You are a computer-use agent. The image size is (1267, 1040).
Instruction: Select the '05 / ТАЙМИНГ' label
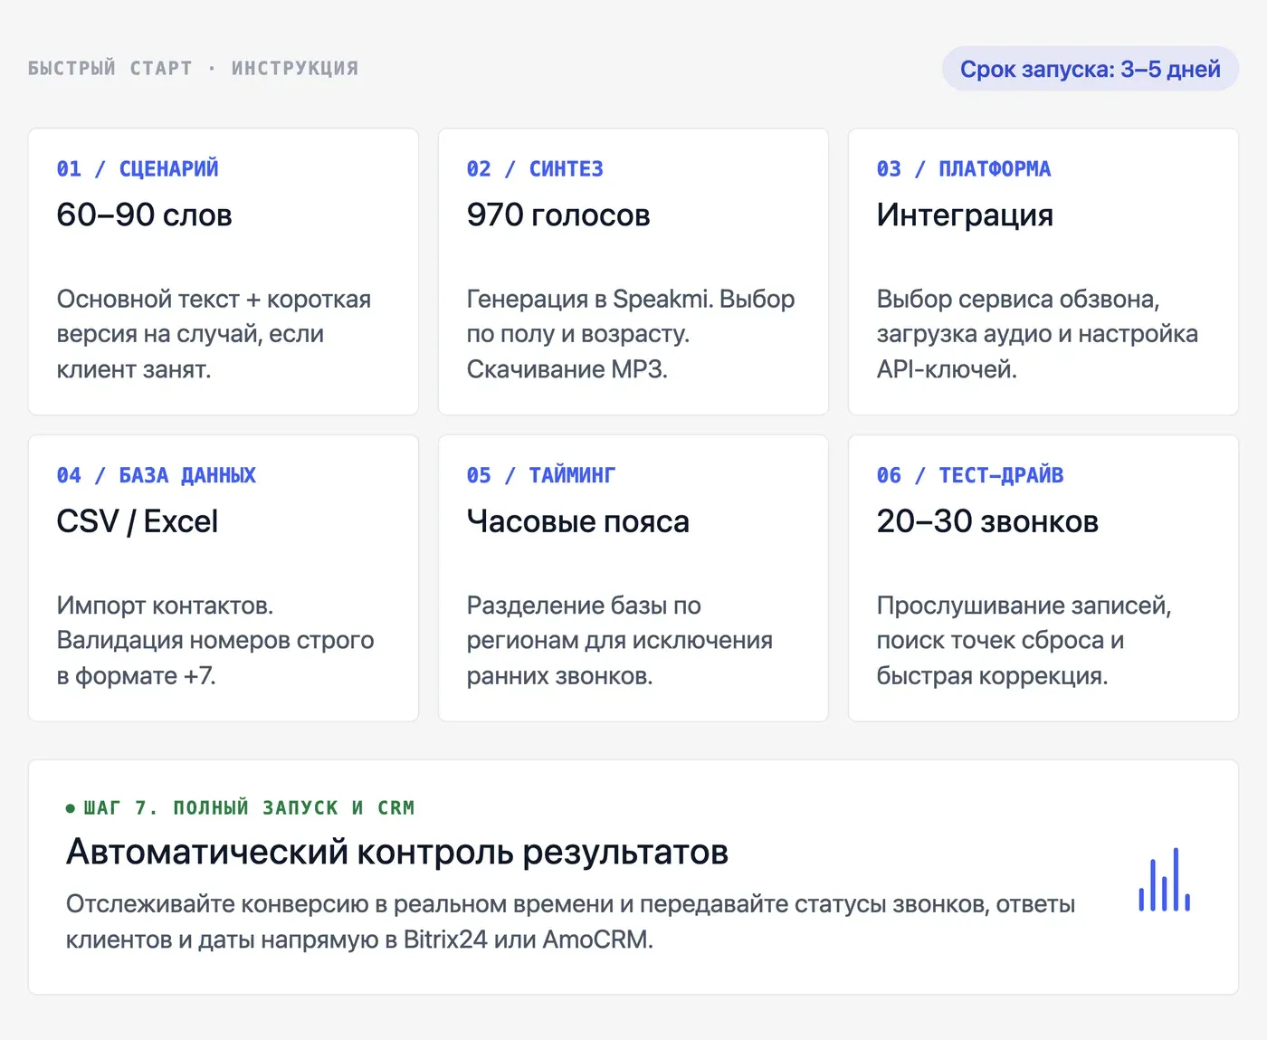point(541,475)
